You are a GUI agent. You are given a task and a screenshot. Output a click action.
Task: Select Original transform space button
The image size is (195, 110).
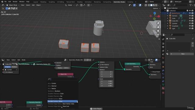[x=7, y=67]
